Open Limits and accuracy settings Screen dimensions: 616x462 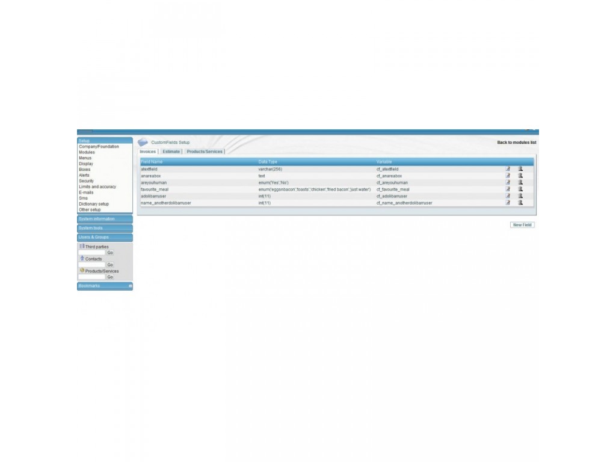pyautogui.click(x=97, y=186)
